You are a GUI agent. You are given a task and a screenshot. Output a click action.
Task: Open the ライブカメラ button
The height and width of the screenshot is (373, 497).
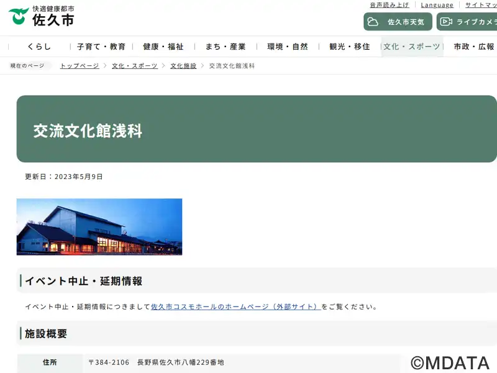point(467,22)
